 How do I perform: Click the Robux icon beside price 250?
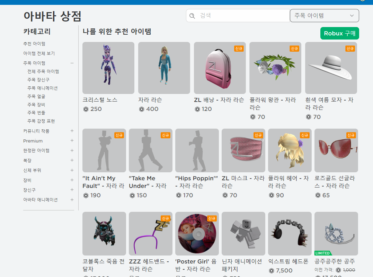point(86,109)
